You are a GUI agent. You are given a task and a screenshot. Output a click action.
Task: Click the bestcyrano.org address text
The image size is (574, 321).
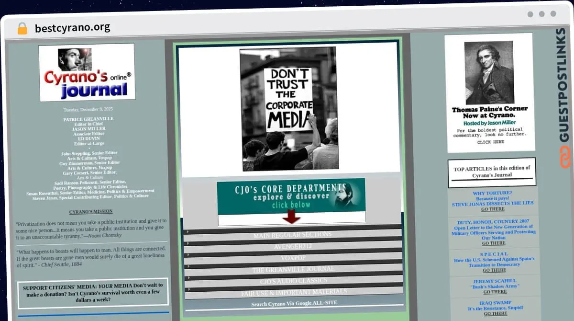(x=72, y=28)
